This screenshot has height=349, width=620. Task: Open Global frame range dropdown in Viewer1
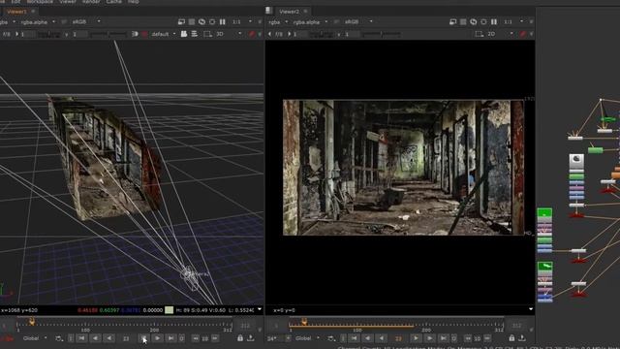pyautogui.click(x=35, y=338)
